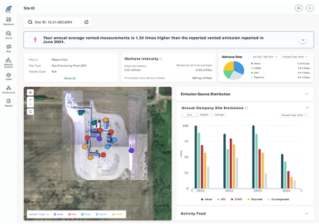
Task: Click the Show all link in site details
Action: (x=70, y=78)
